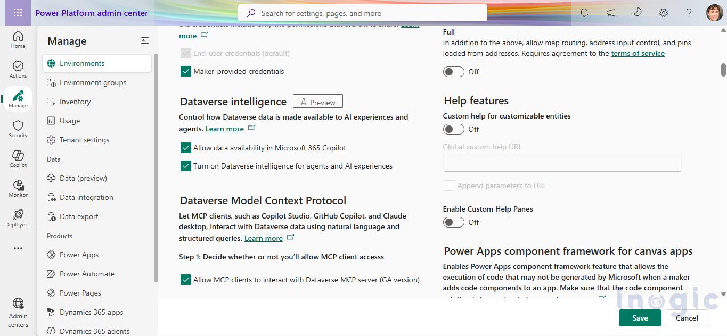The width and height of the screenshot is (727, 336).
Task: Go to Home in the left rail
Action: click(18, 39)
